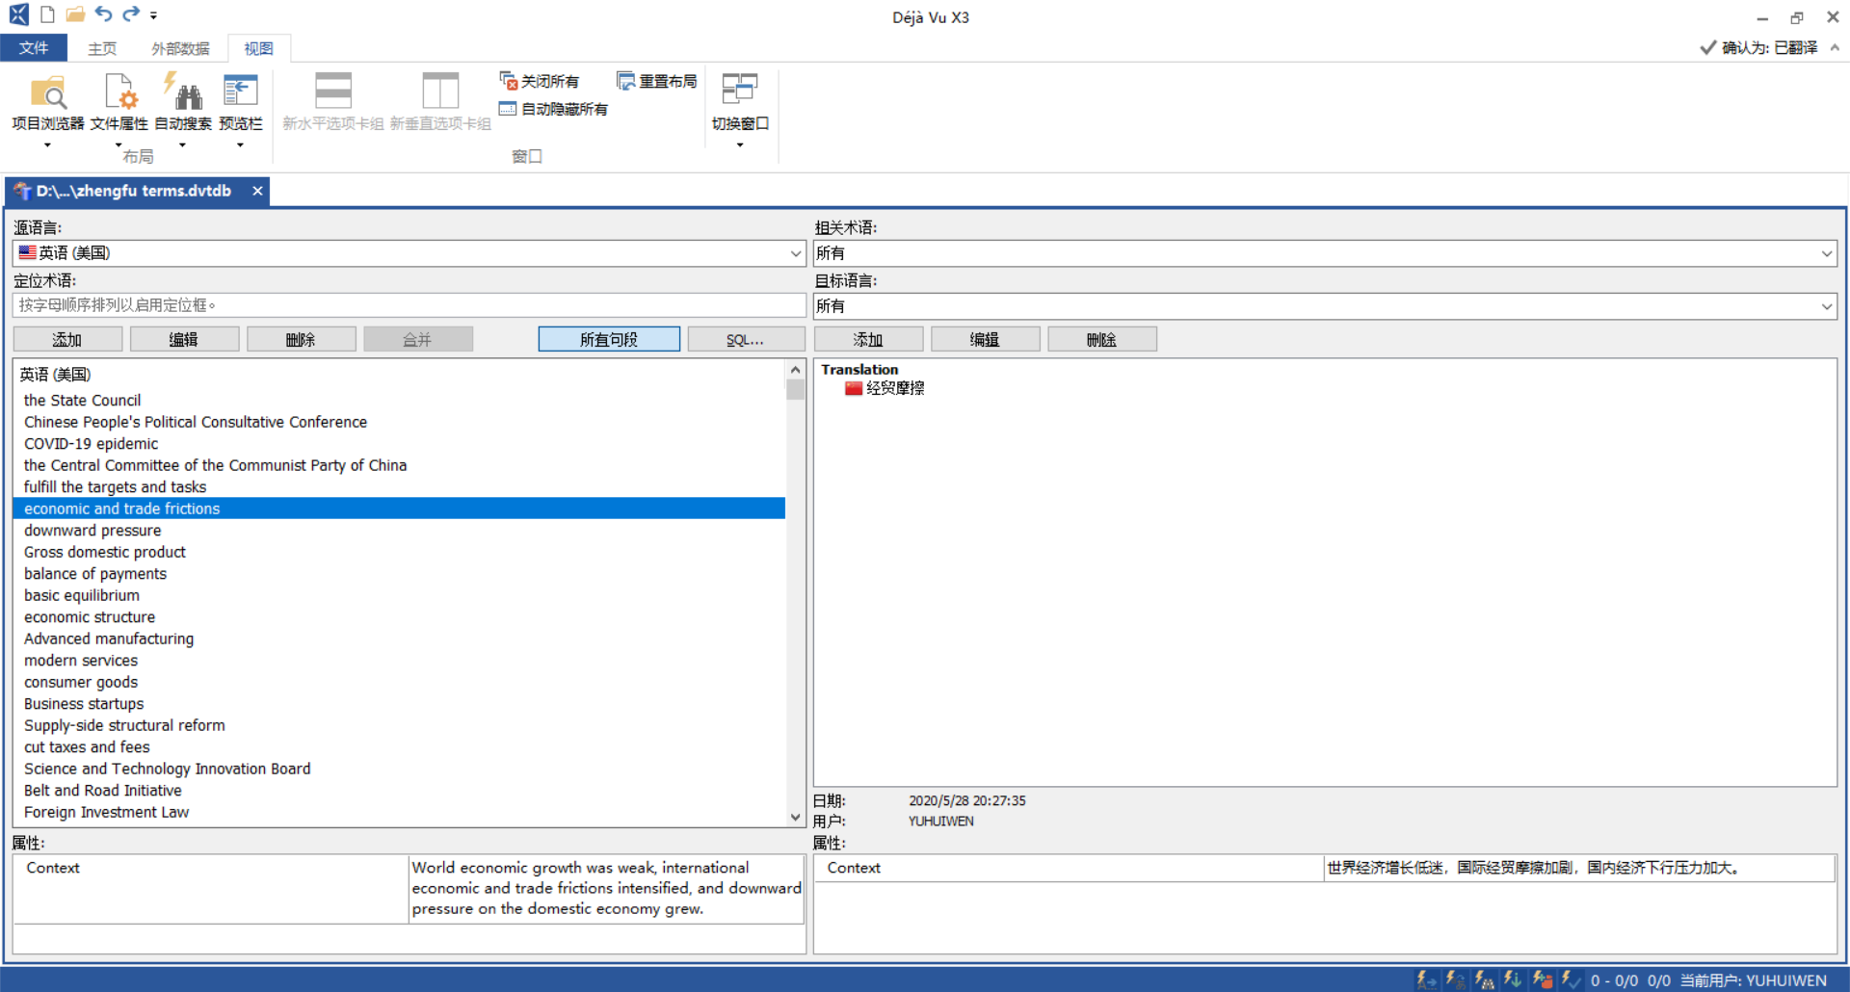Expand the 项目浏览器 dropdown arrow
This screenshot has height=992, width=1850.
pyautogui.click(x=47, y=145)
